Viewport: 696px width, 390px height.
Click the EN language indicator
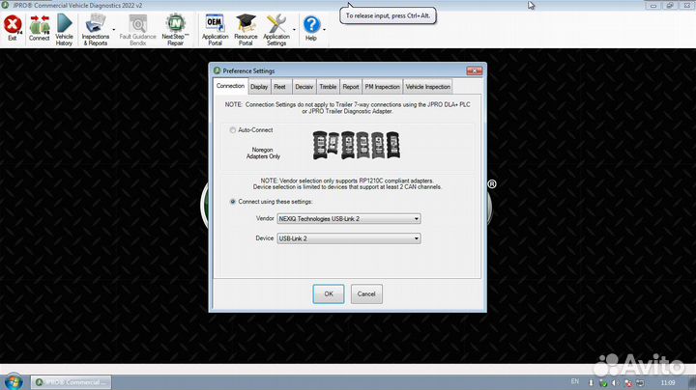coord(575,381)
